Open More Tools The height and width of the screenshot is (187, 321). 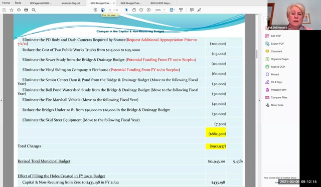(x=274, y=105)
